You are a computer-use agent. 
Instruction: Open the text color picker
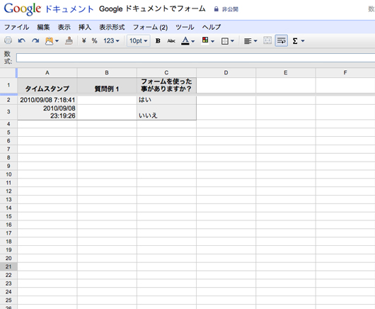[x=188, y=41]
